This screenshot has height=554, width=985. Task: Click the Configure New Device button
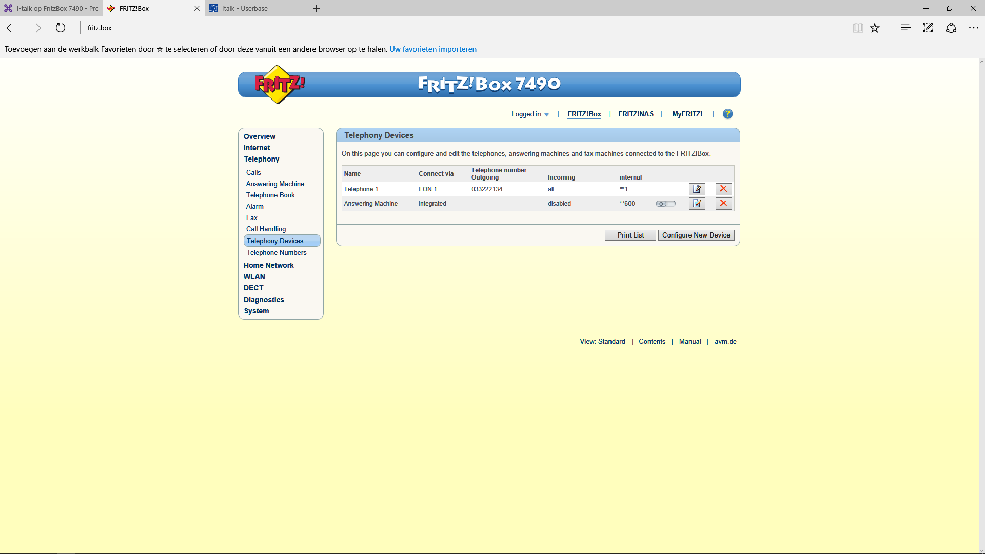click(696, 235)
